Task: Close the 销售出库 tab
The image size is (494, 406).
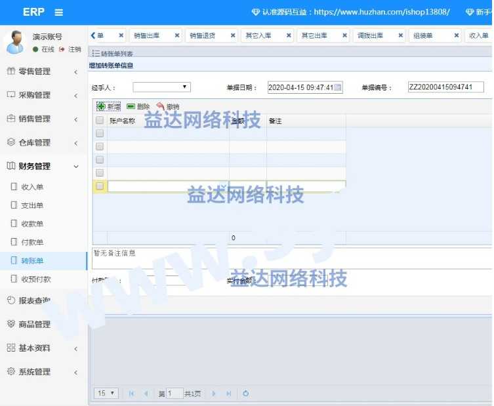Action: pyautogui.click(x=177, y=35)
